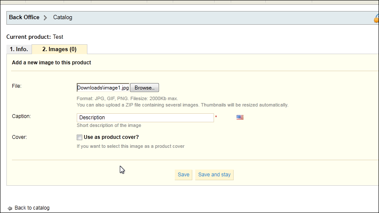The width and height of the screenshot is (379, 213).
Task: Click the Save and stay button
Action: [x=214, y=175]
